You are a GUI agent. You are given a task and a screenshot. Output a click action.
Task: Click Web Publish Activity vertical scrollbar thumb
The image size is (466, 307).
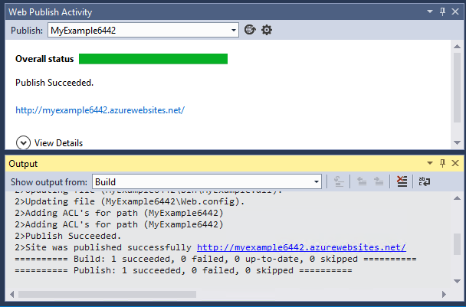click(x=457, y=87)
